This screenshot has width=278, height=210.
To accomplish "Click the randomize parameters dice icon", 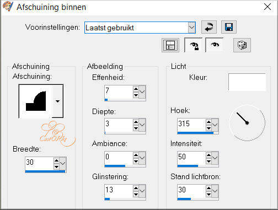I will pos(242,45).
